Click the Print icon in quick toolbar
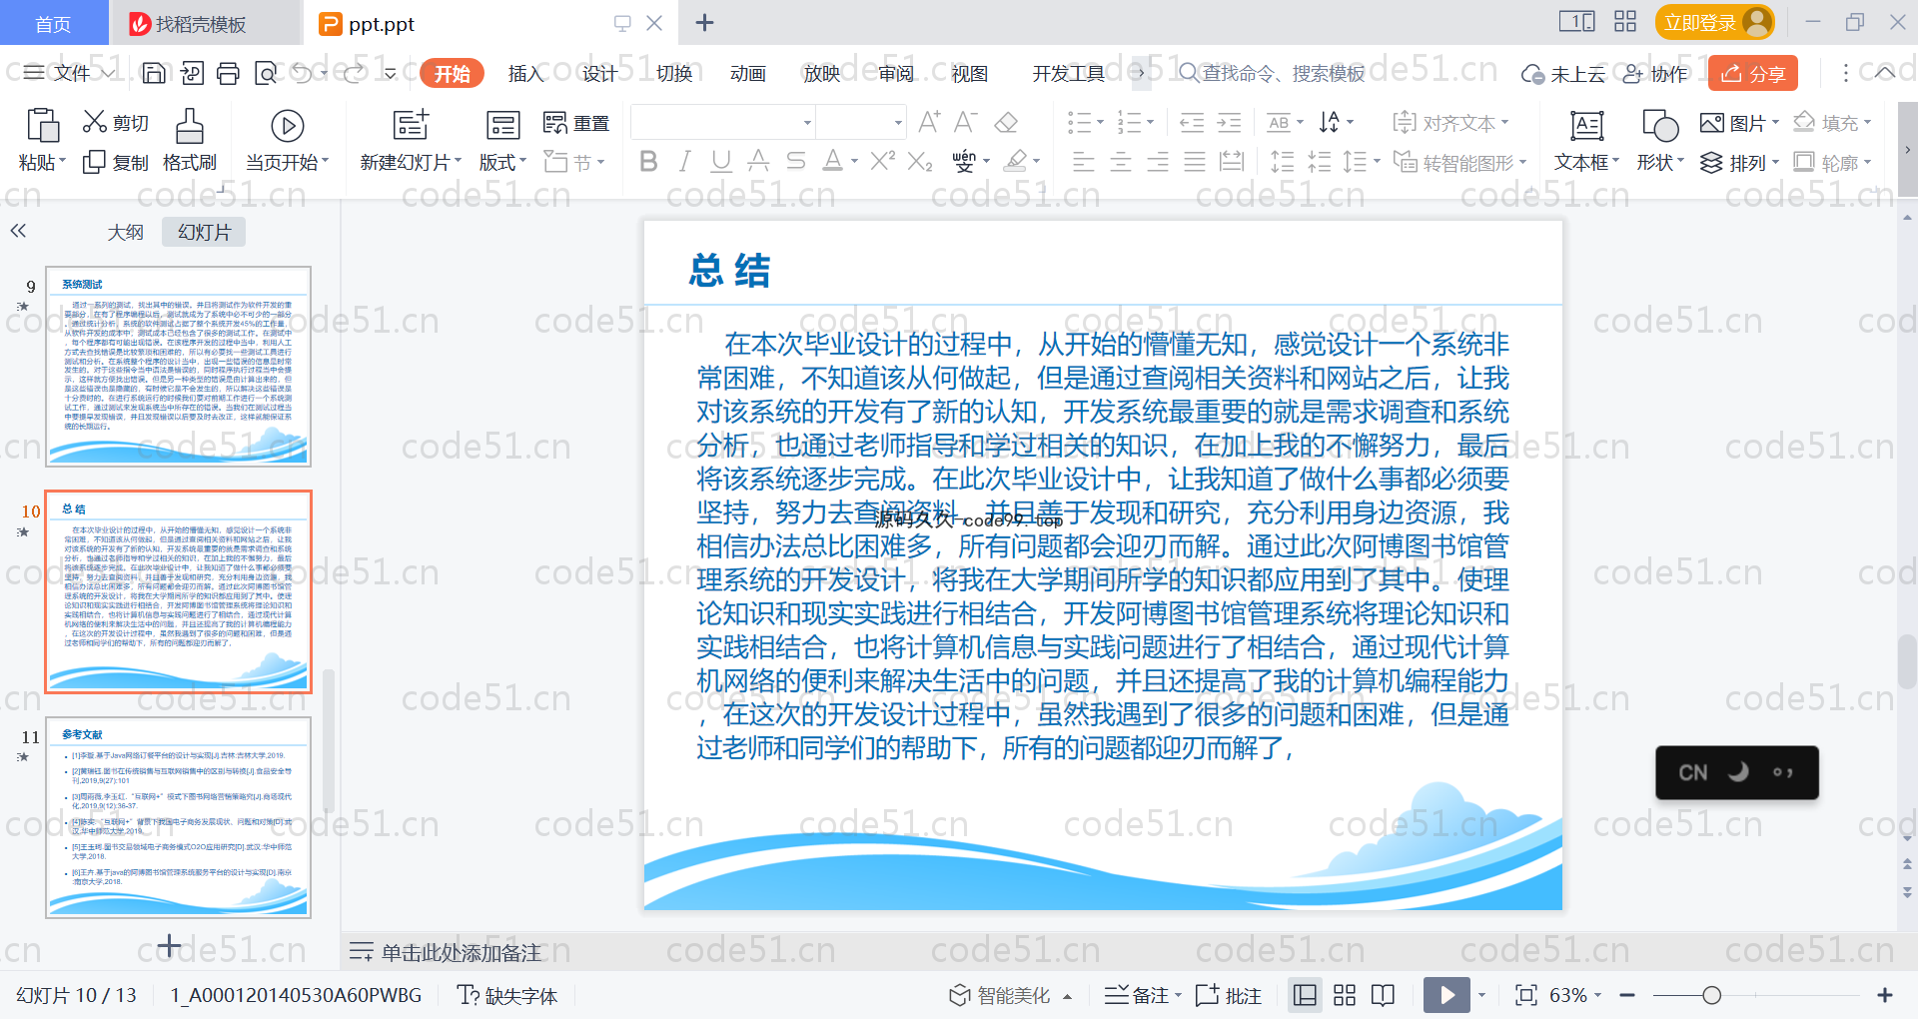 pos(229,73)
